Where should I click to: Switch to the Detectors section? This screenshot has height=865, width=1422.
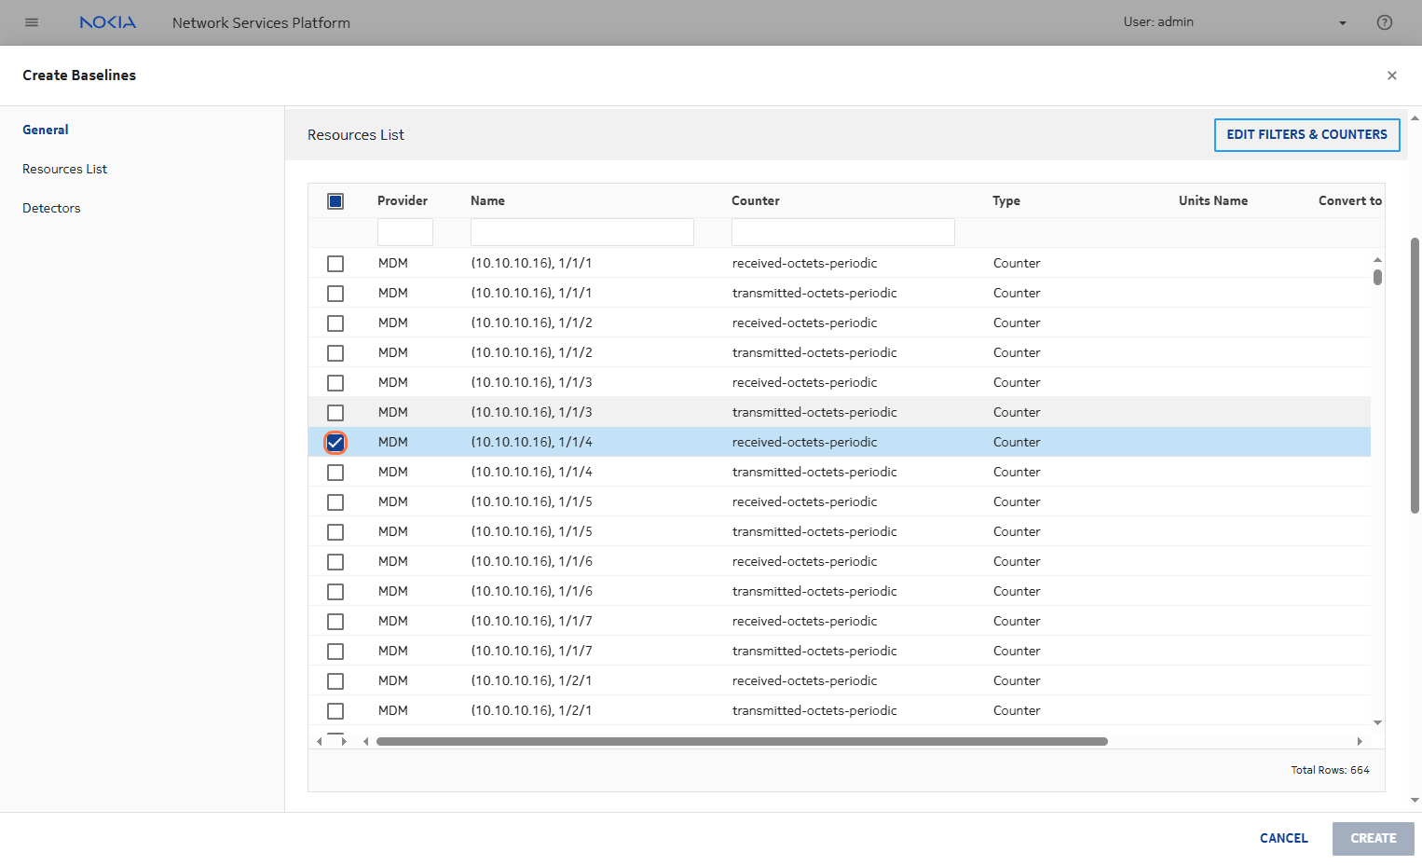(x=51, y=208)
